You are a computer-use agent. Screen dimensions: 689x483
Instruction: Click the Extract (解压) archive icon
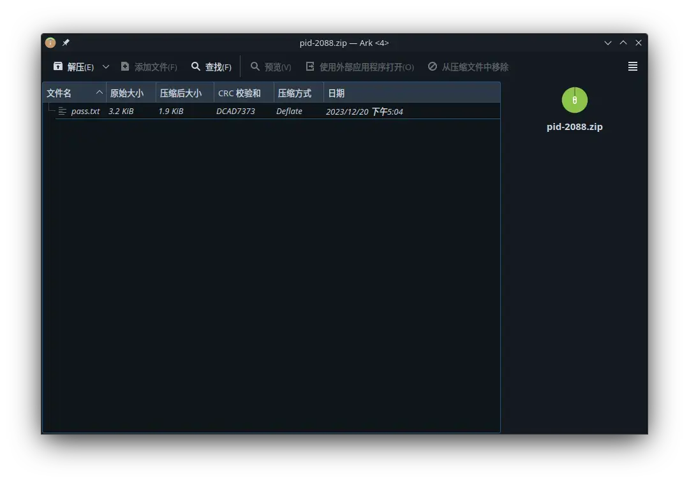58,66
